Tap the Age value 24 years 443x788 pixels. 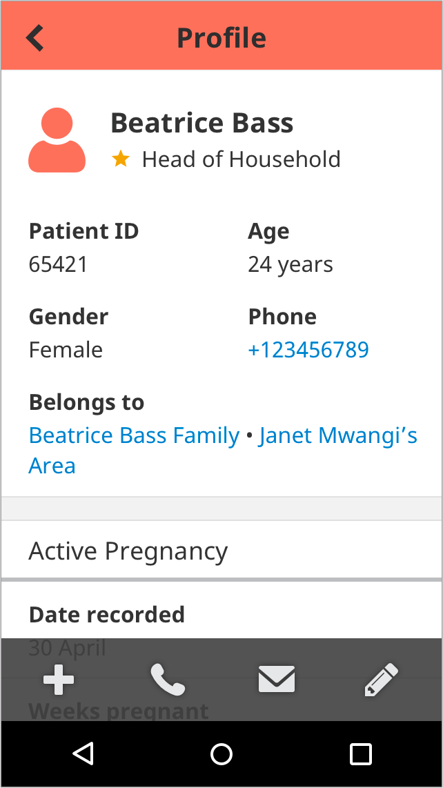290,265
